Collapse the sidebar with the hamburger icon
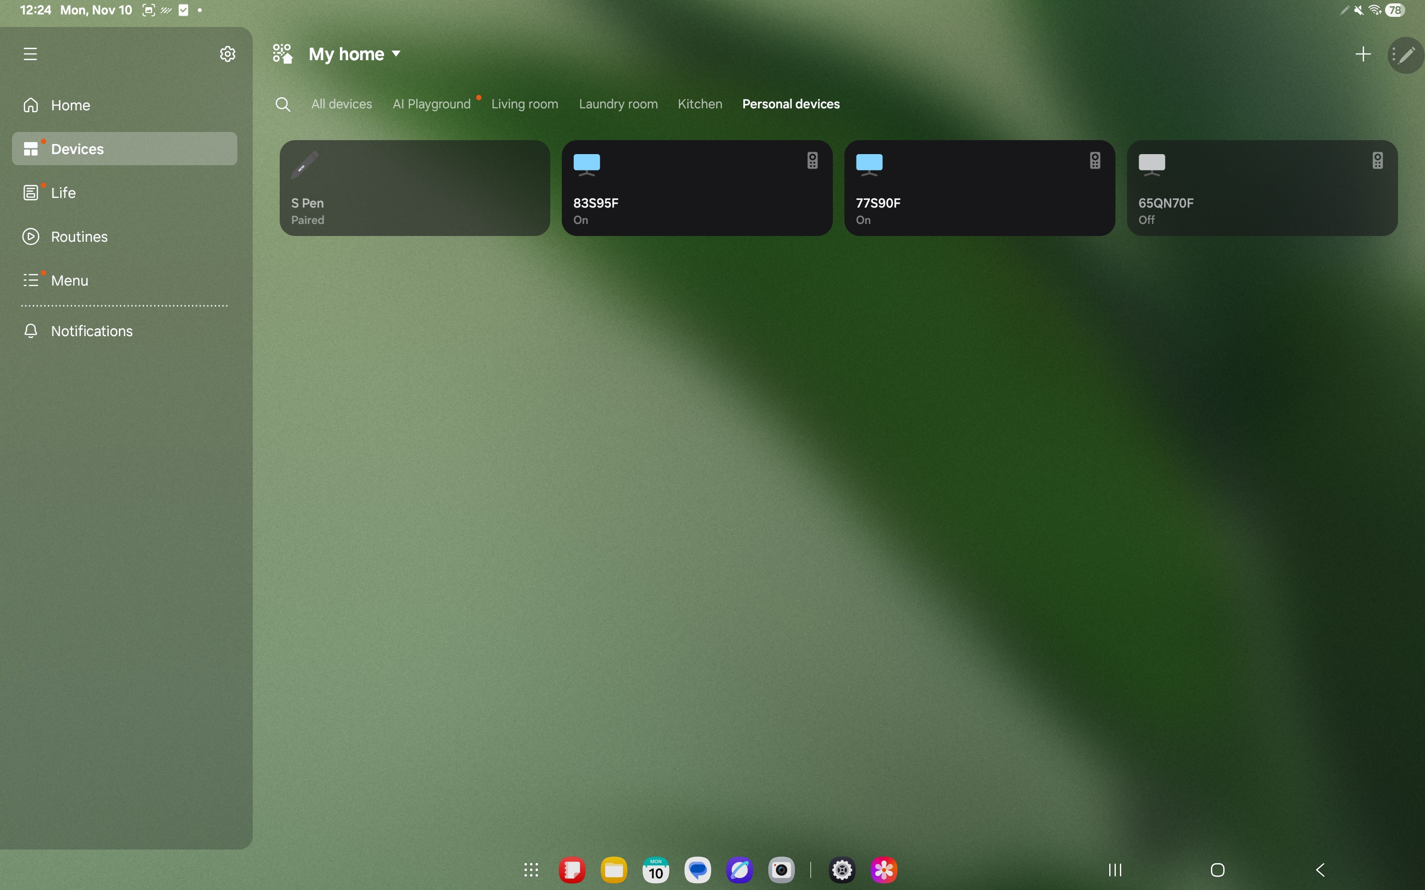 click(x=30, y=54)
